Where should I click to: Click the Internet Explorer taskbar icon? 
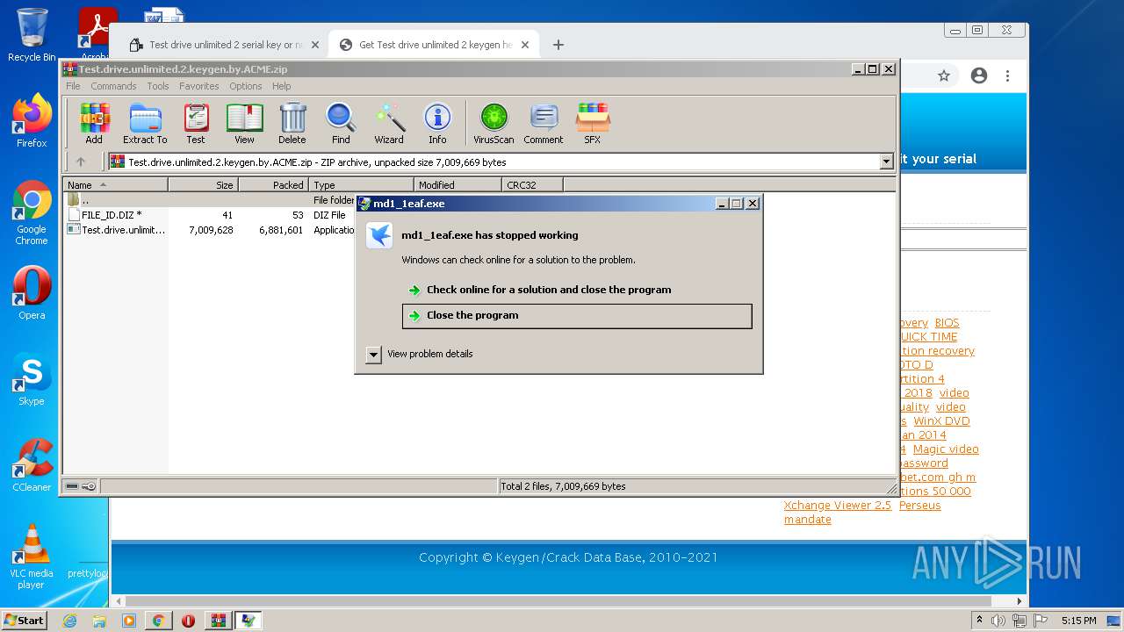70,621
